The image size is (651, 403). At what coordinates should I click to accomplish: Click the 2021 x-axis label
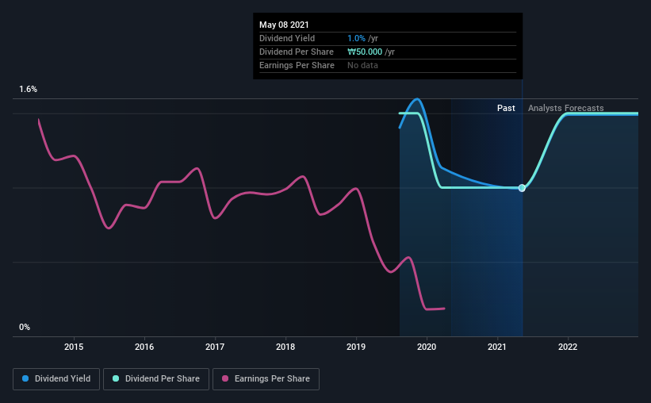pos(497,347)
